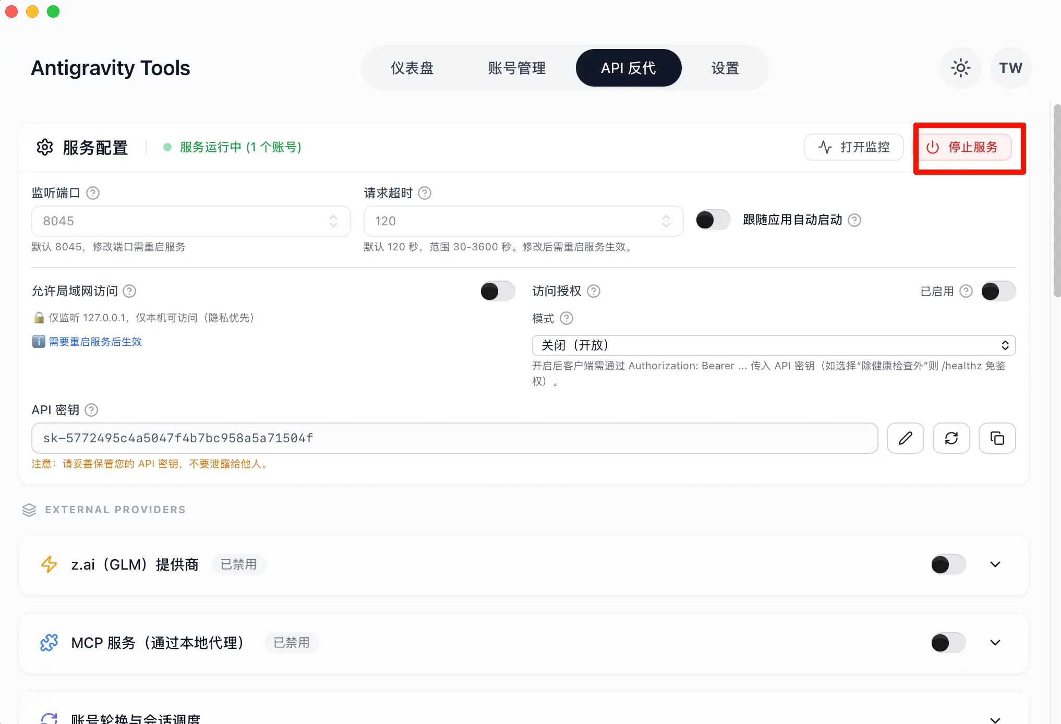Click help icon next to 监听端口
Viewport: 1061px width, 724px height.
[93, 193]
